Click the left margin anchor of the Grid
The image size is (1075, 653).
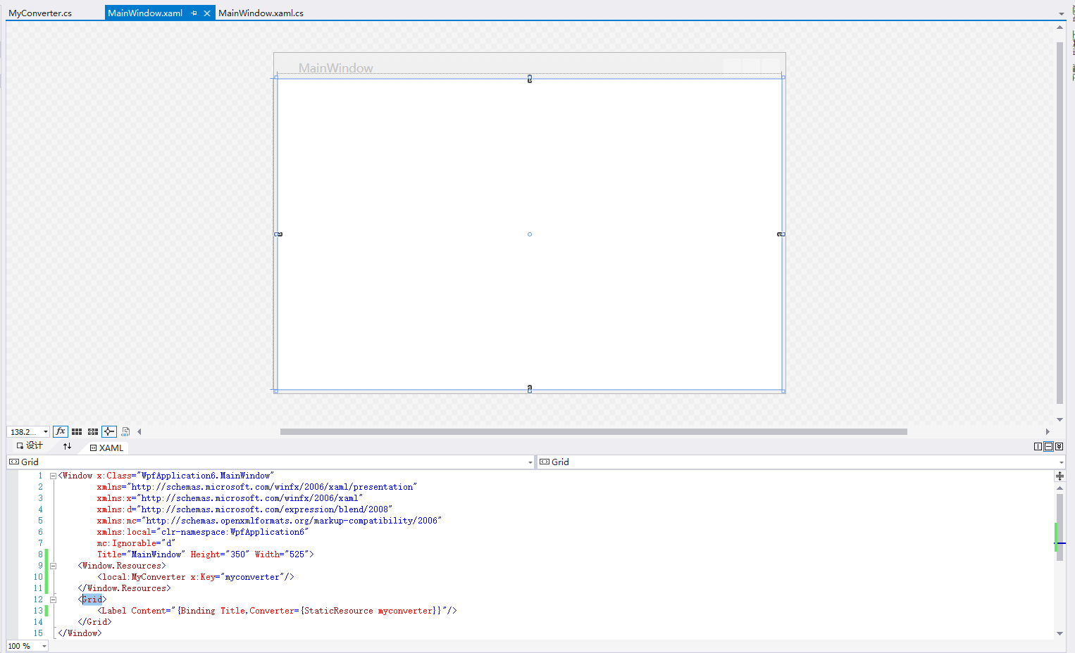point(278,234)
